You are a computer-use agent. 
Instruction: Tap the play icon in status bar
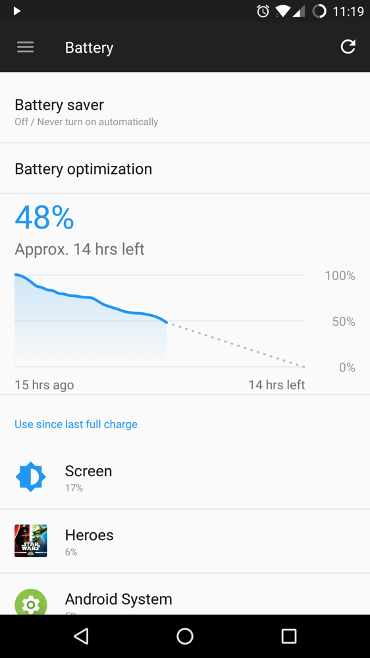pos(16,11)
